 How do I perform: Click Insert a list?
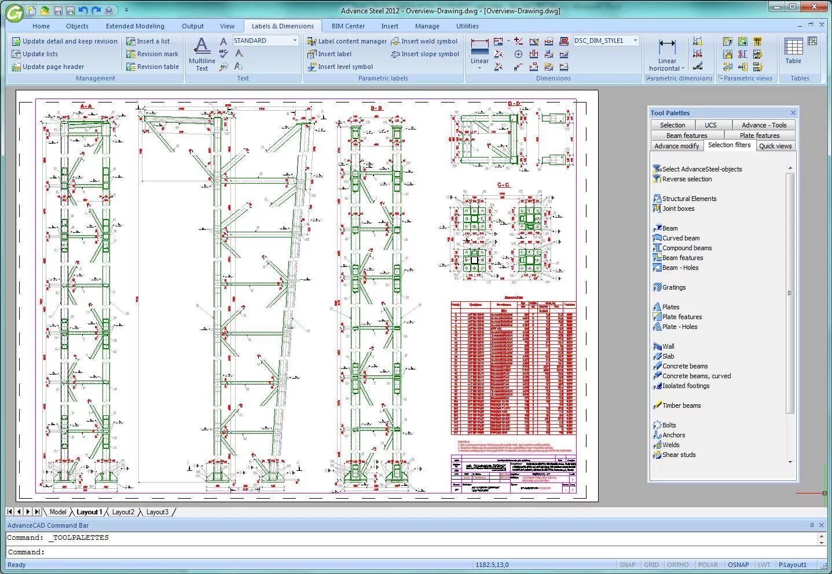click(148, 41)
